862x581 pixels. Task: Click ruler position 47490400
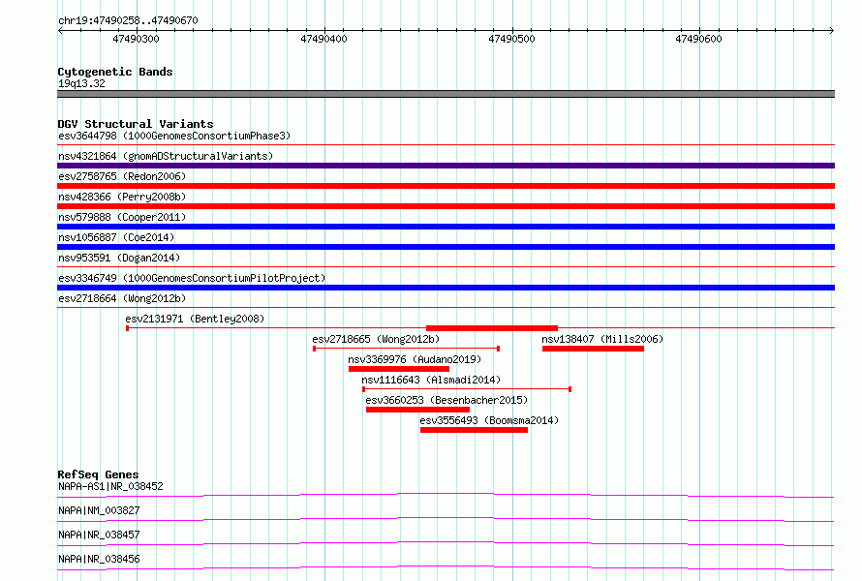pos(323,39)
